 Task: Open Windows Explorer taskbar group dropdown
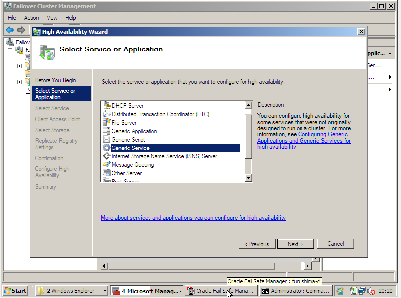(105, 291)
